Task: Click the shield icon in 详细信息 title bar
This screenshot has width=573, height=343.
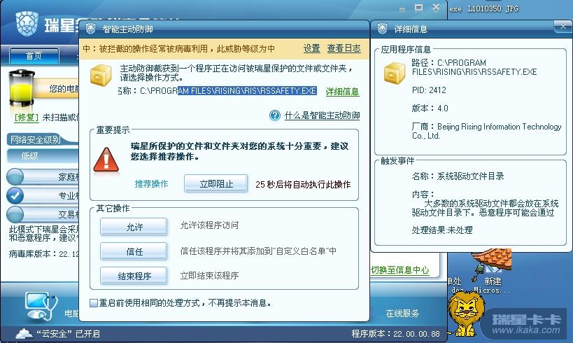Action: 382,29
